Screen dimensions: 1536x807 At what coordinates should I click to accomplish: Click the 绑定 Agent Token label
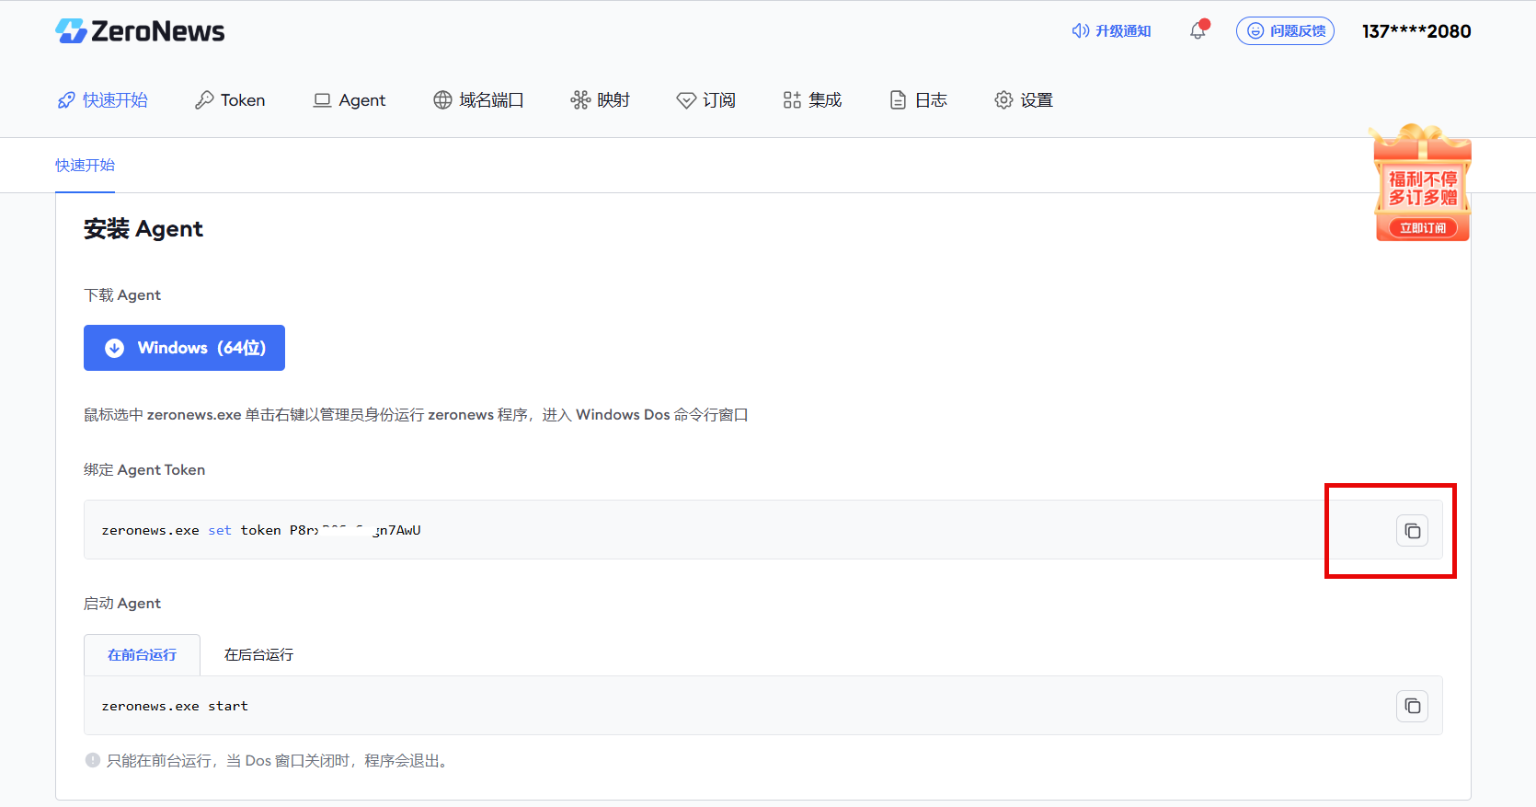144,470
